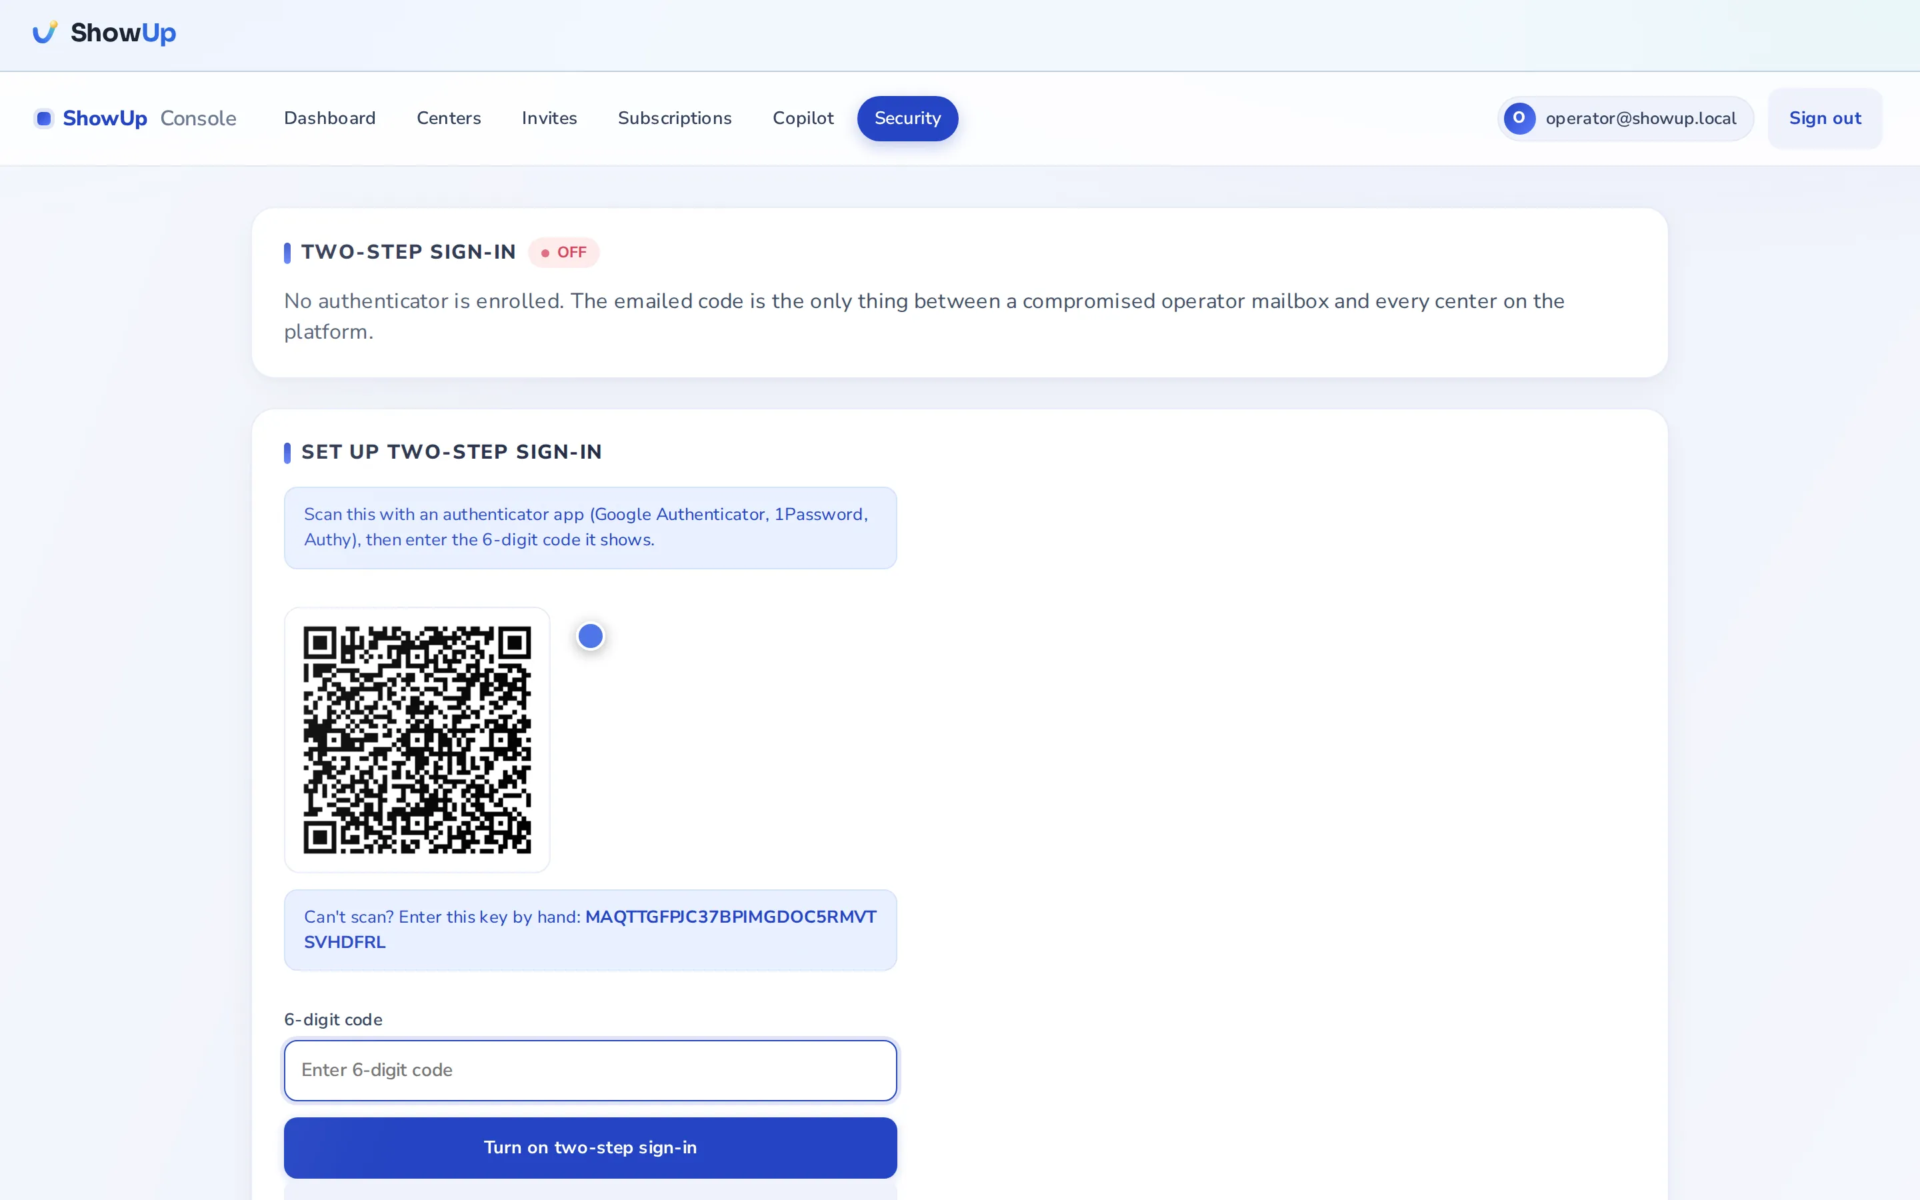Click the ShowUp checkmark logo icon
Viewport: 1920px width, 1200px height.
click(45, 33)
